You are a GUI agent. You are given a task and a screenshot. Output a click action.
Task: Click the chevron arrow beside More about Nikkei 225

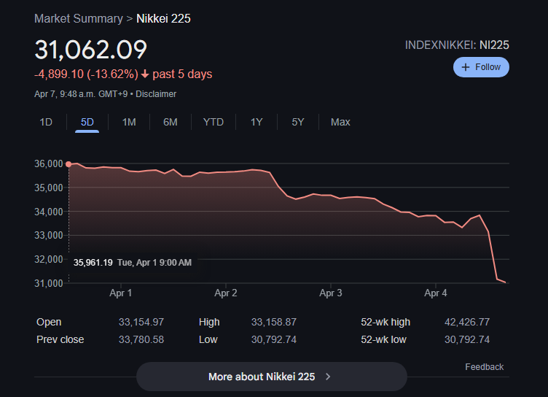(328, 377)
